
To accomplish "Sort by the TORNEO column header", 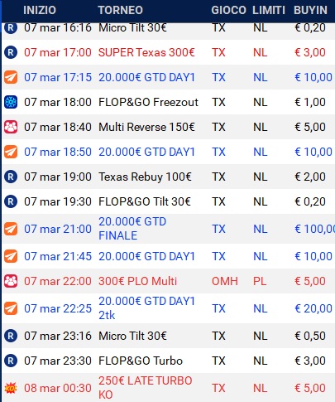I will (x=121, y=10).
